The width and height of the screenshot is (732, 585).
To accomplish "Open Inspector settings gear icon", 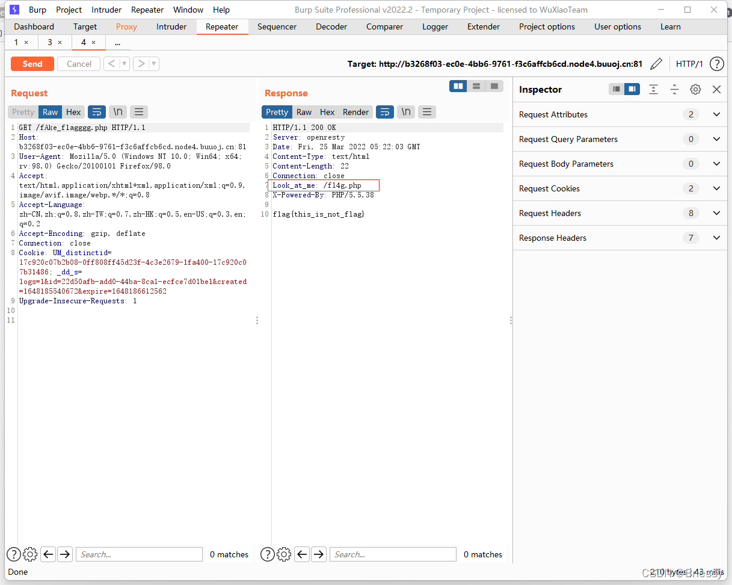I will coord(695,89).
